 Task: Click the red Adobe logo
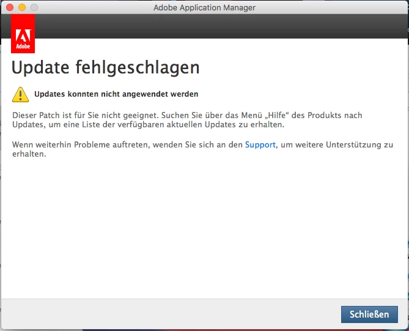tap(23, 34)
